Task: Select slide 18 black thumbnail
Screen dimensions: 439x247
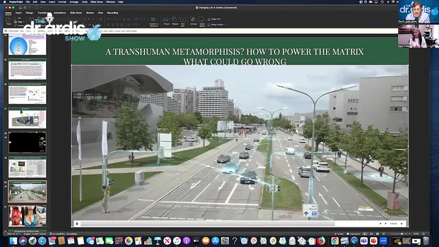Action: coord(27,142)
